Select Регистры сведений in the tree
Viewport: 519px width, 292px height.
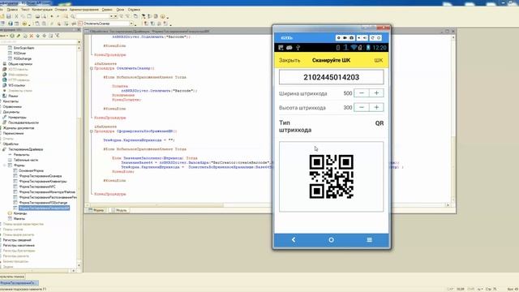pos(17,240)
